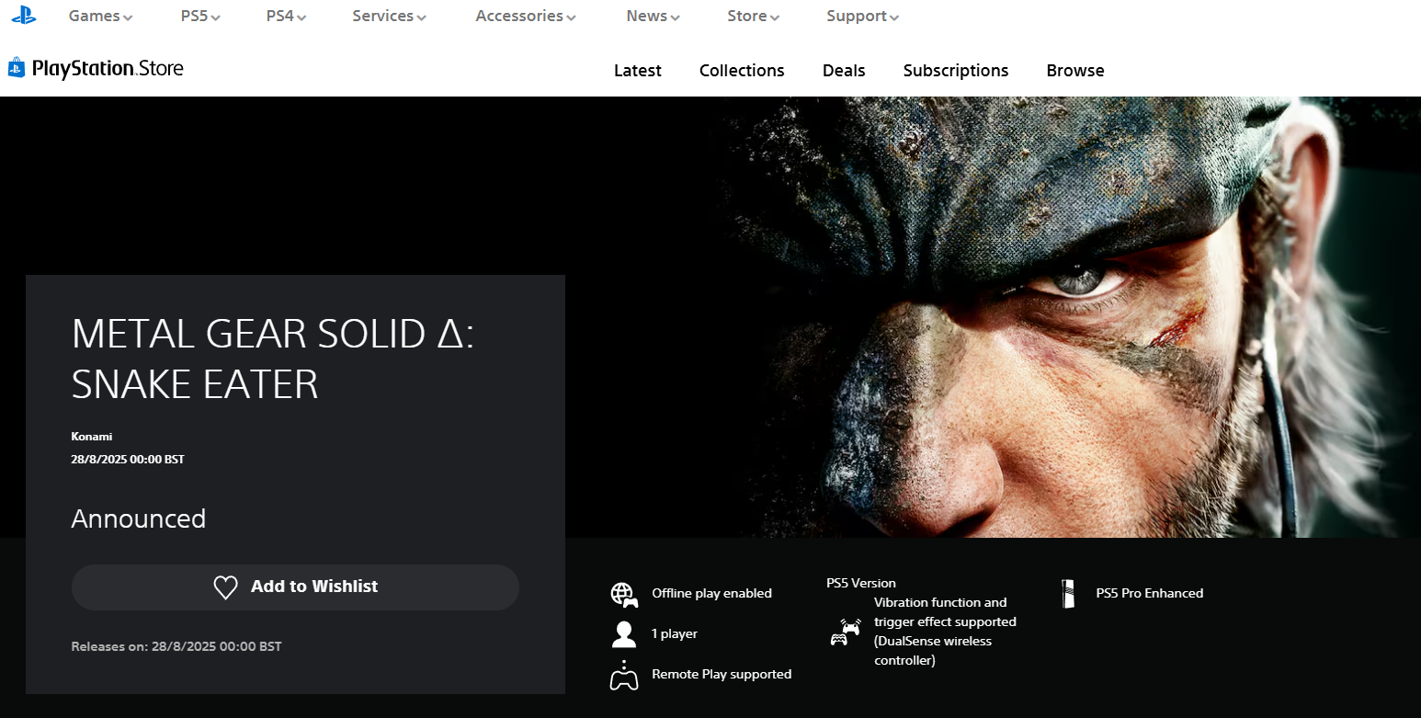The width and height of the screenshot is (1421, 718).
Task: Click the PlayStation logo in the top-left corner
Action: click(22, 15)
